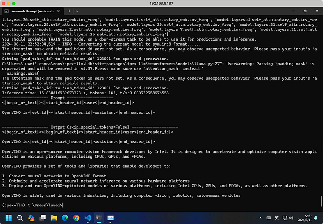
Task: Close the remote desktop window with red button
Action: (x=4, y=3)
